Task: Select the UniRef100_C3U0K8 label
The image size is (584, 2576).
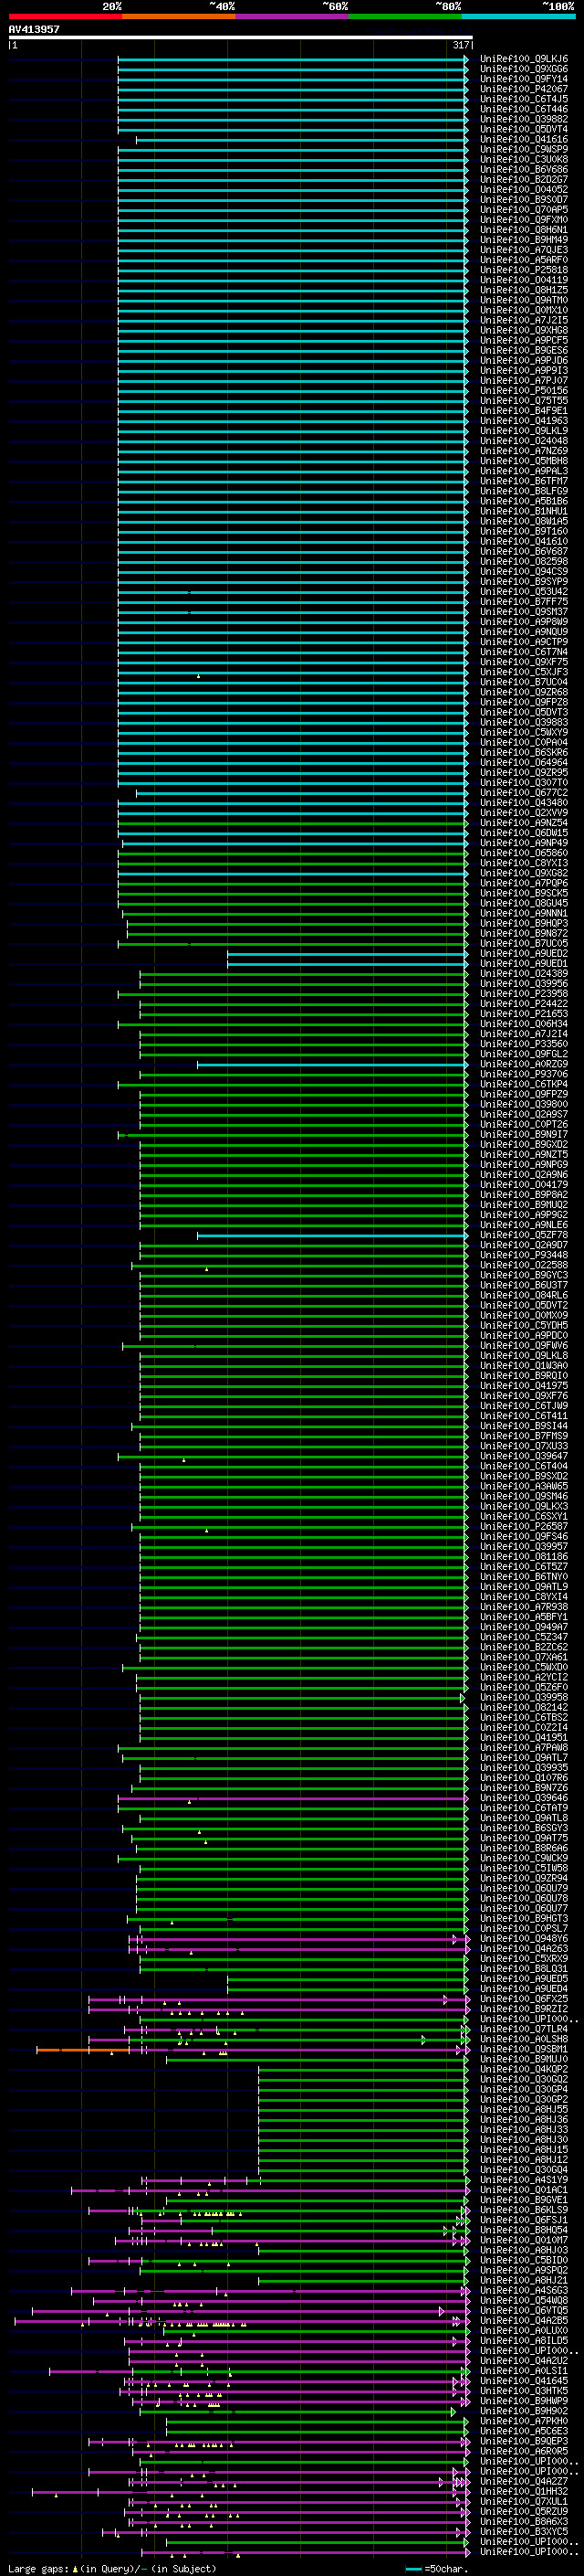Action: click(524, 159)
